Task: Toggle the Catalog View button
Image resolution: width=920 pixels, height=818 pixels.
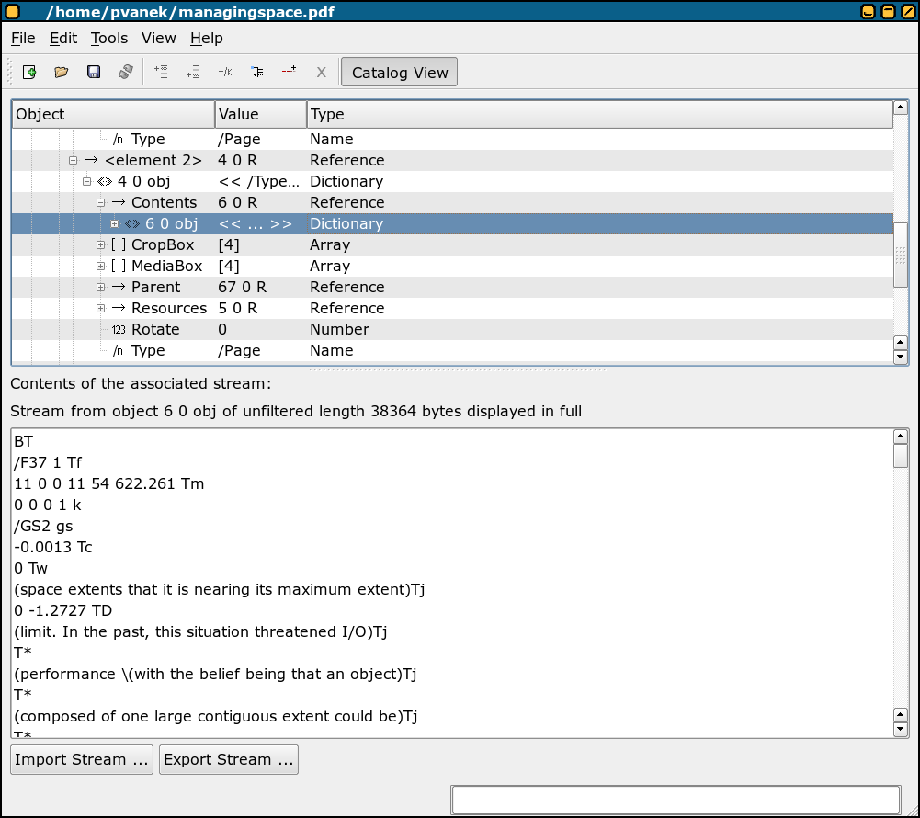Action: tap(399, 73)
